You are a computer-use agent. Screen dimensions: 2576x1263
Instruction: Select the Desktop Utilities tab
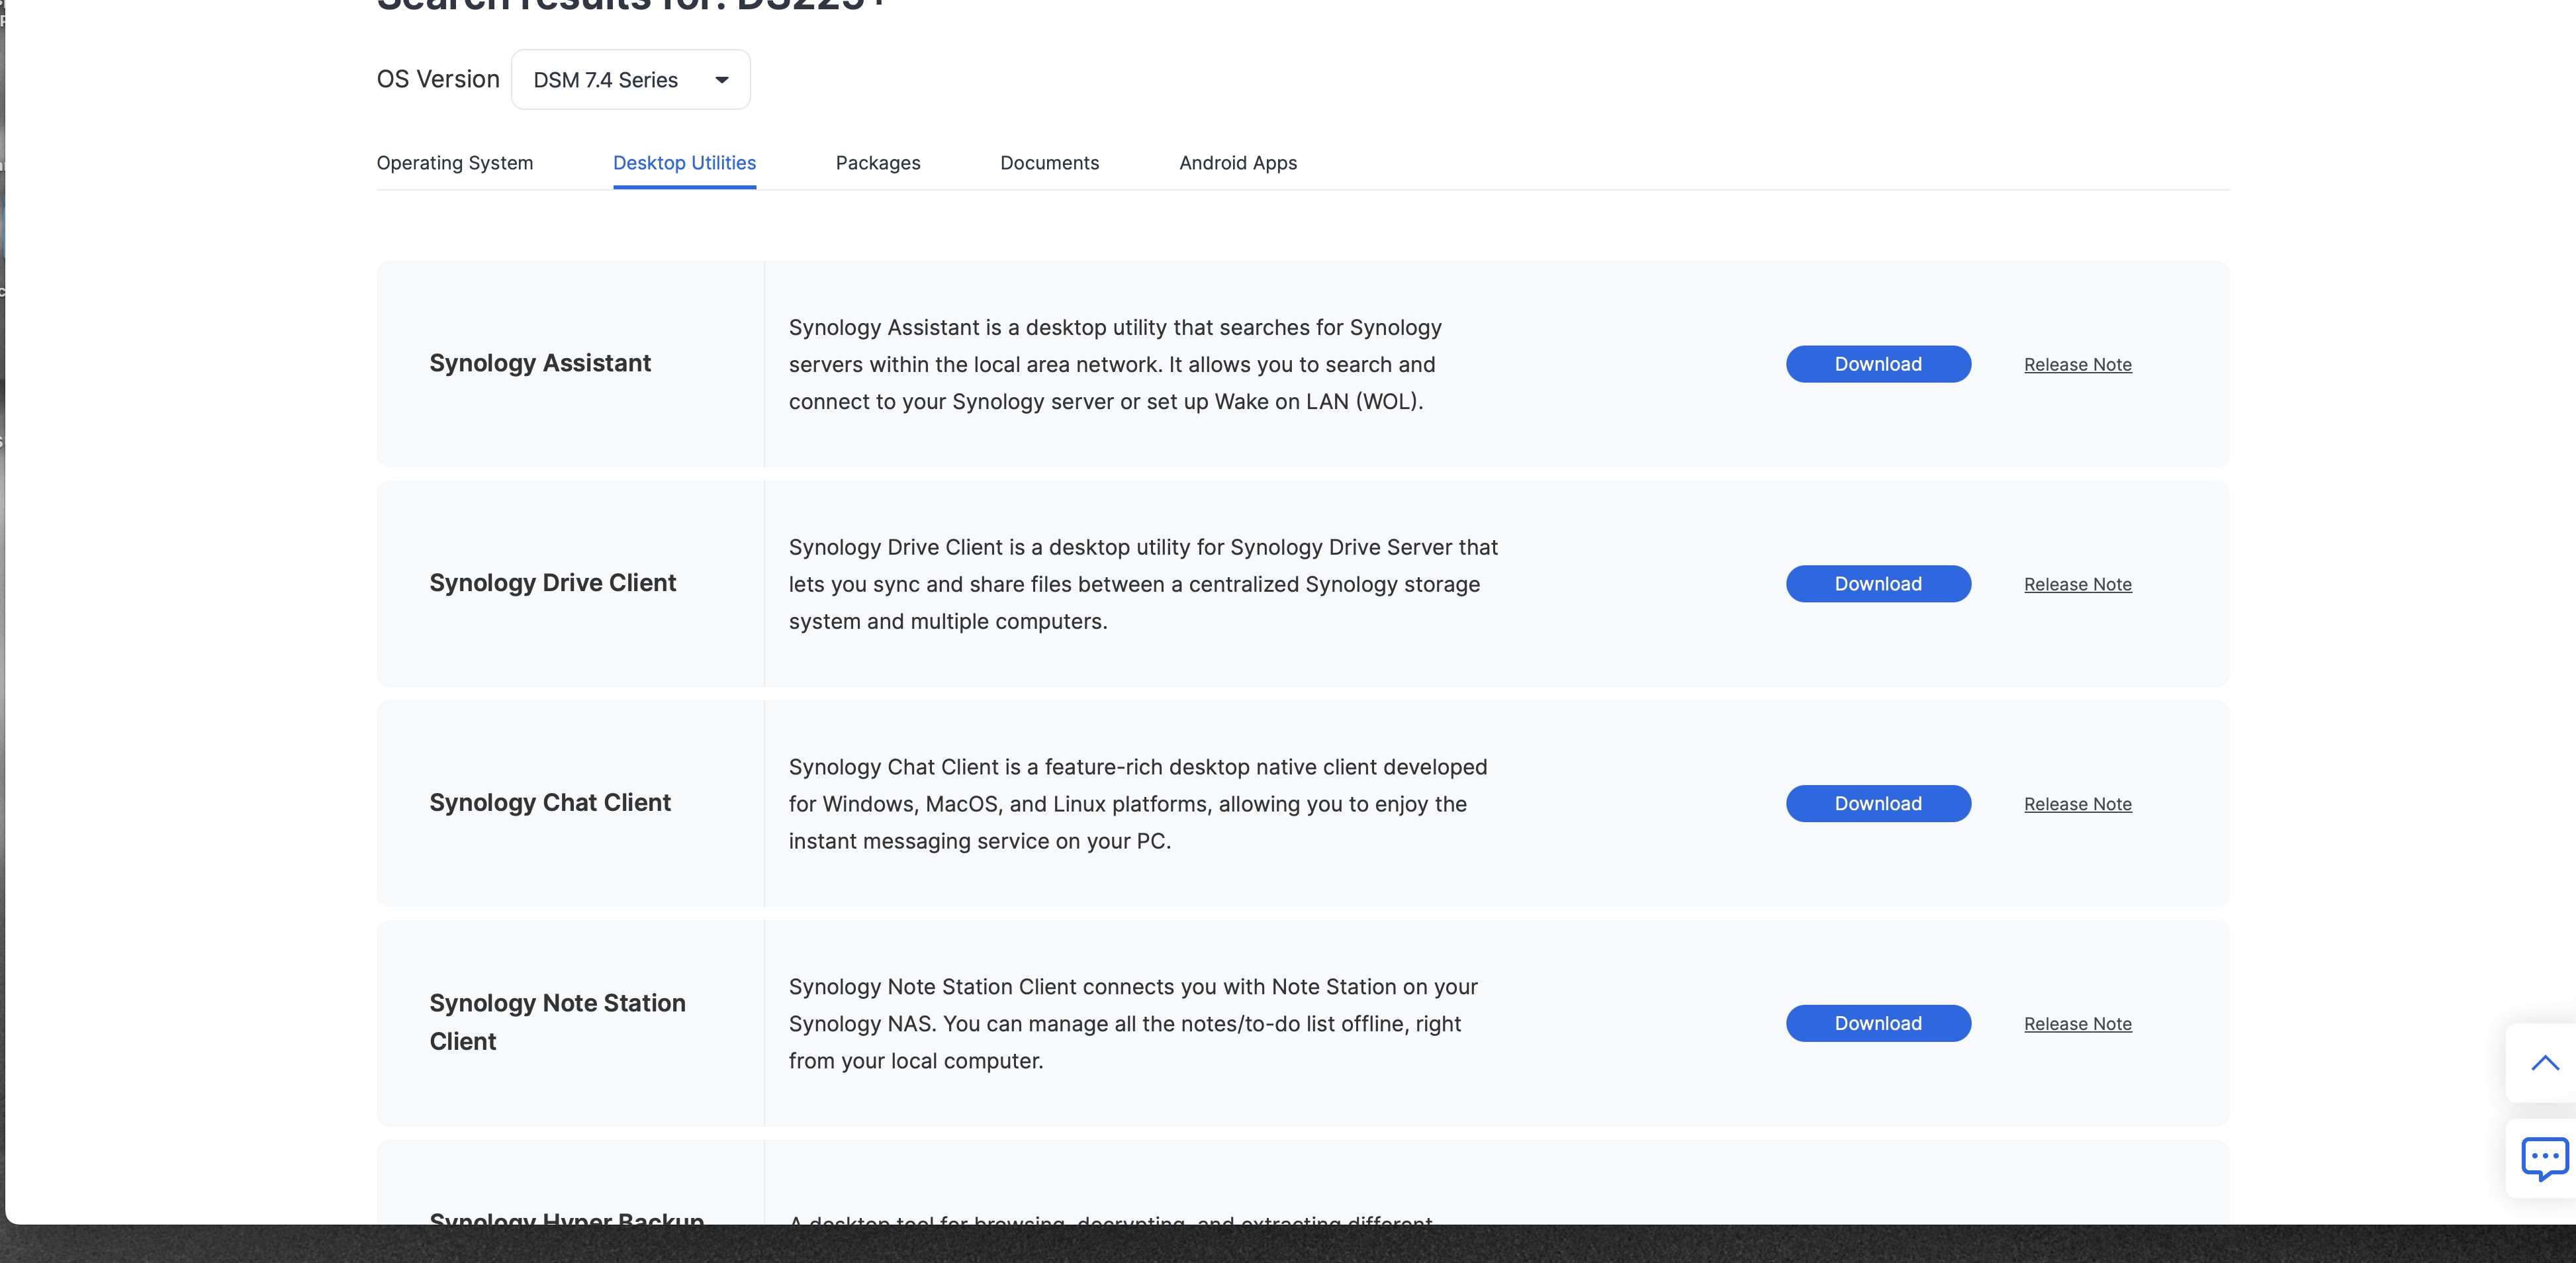pos(685,163)
